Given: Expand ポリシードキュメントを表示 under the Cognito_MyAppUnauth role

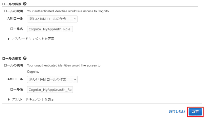Looking at the screenshot, I should pyautogui.click(x=31, y=99).
